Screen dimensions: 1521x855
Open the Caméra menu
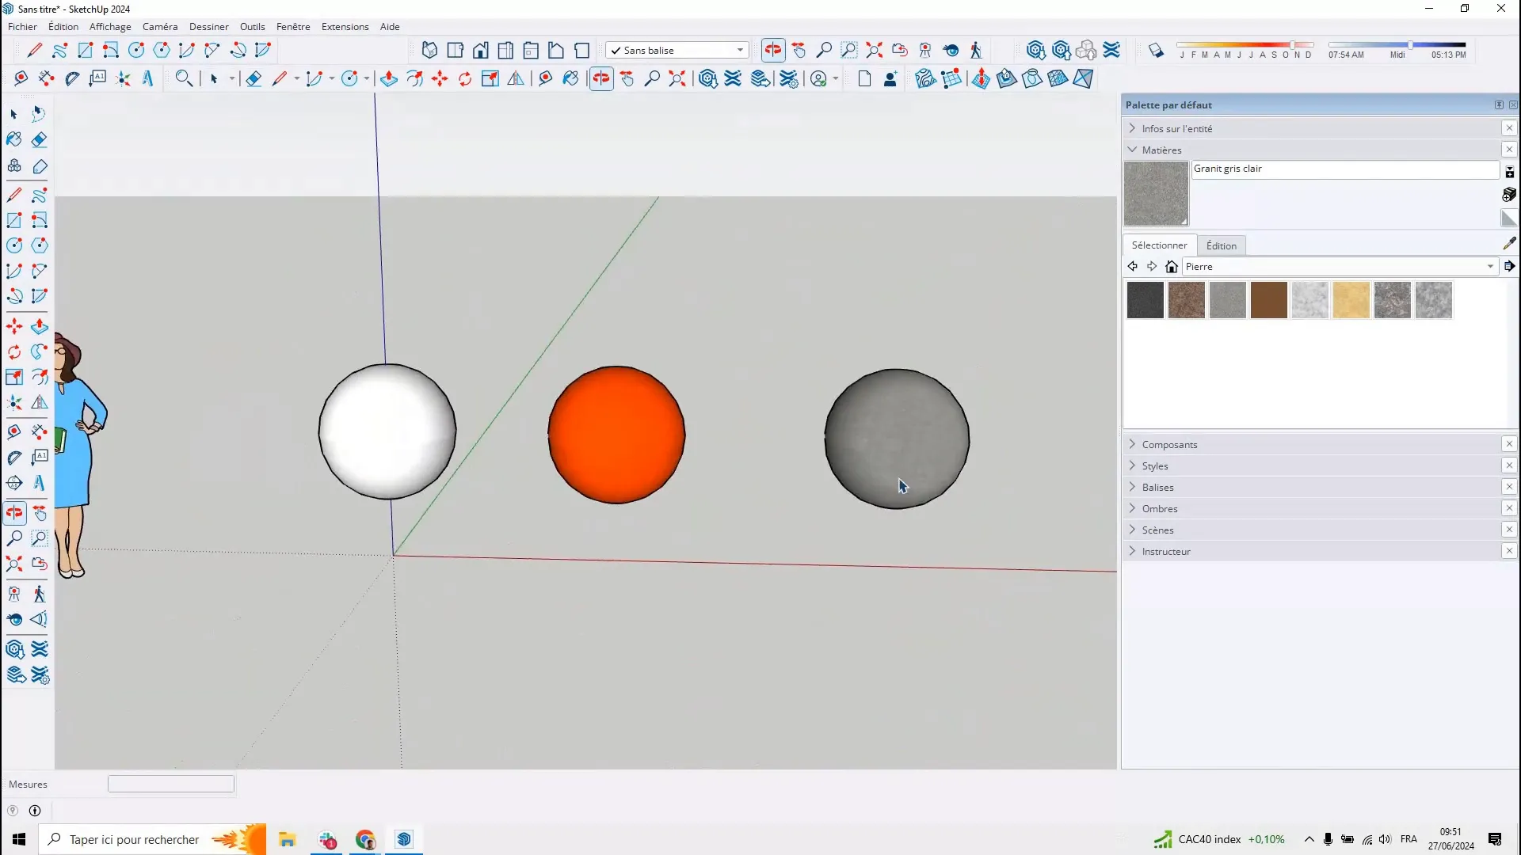[x=160, y=26]
